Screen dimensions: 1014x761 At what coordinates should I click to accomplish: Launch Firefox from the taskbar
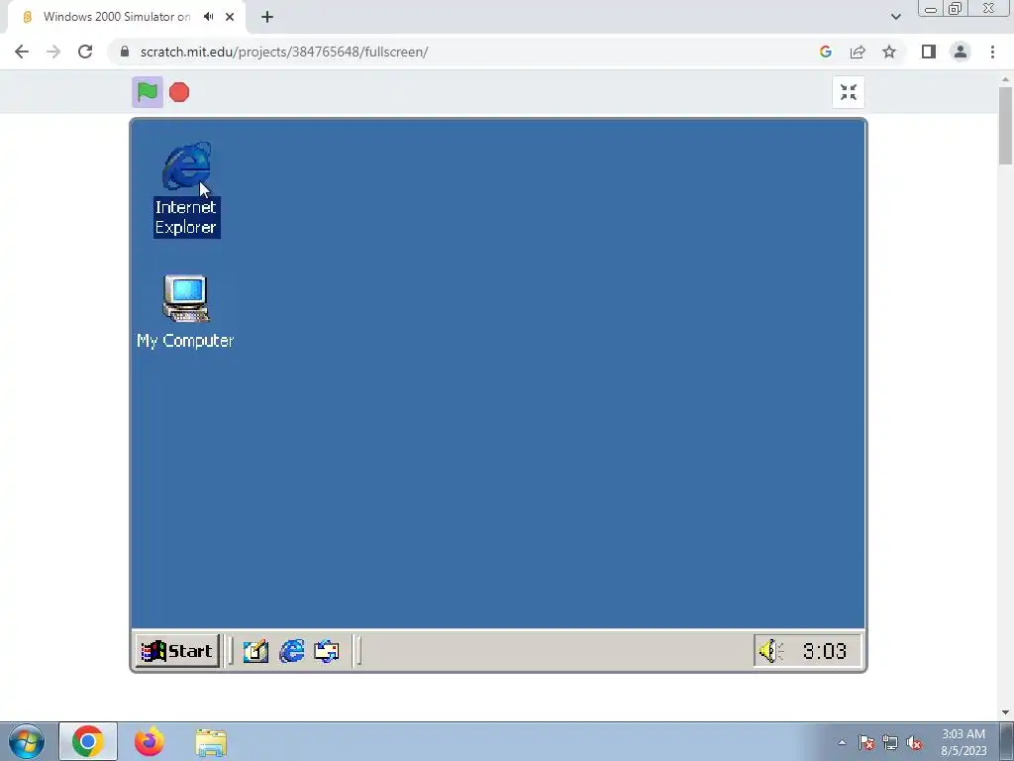pyautogui.click(x=150, y=741)
